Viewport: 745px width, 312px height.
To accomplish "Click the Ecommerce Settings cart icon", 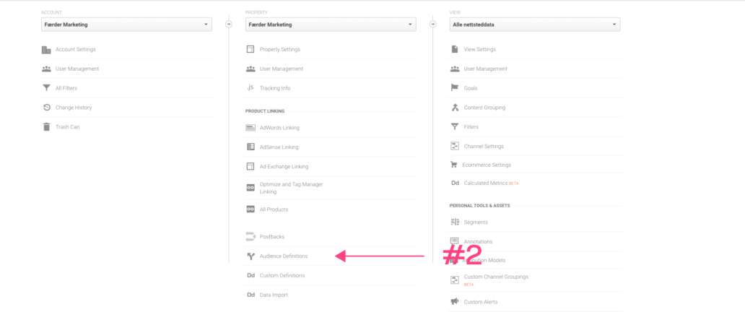I will point(454,165).
